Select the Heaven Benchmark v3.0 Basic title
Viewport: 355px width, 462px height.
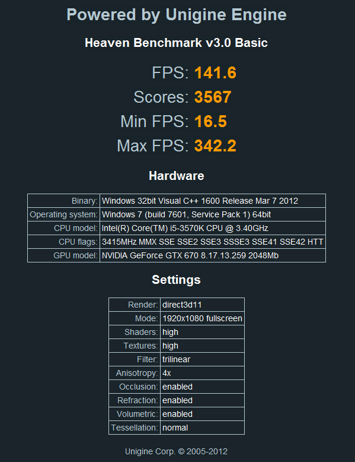(176, 43)
